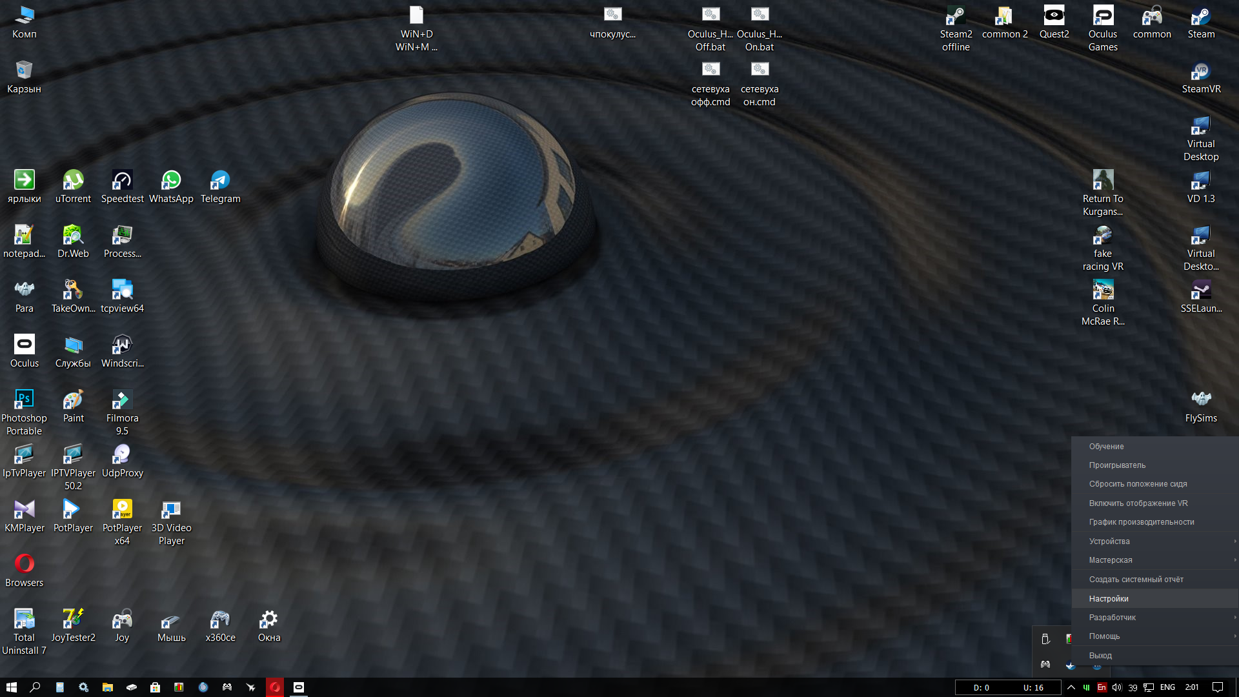Viewport: 1239px width, 697px height.
Task: Open the action center notifications
Action: point(1218,687)
